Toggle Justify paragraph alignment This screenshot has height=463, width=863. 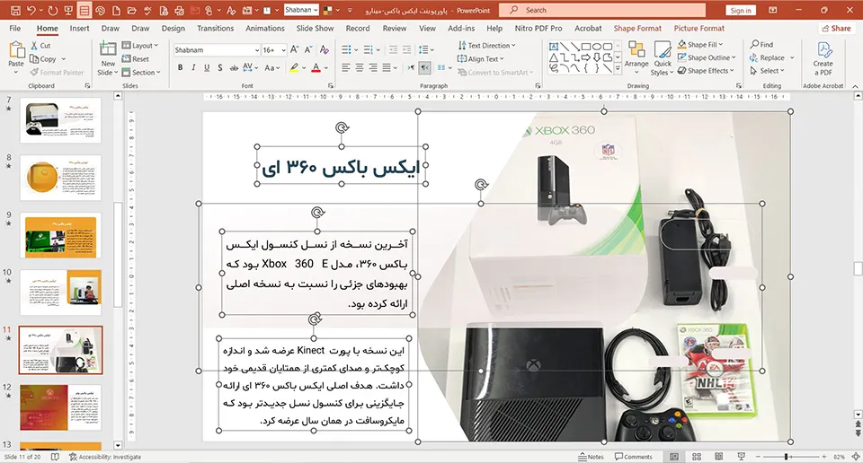pos(387,67)
